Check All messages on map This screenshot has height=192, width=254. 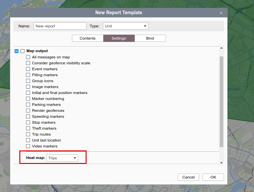(28, 57)
